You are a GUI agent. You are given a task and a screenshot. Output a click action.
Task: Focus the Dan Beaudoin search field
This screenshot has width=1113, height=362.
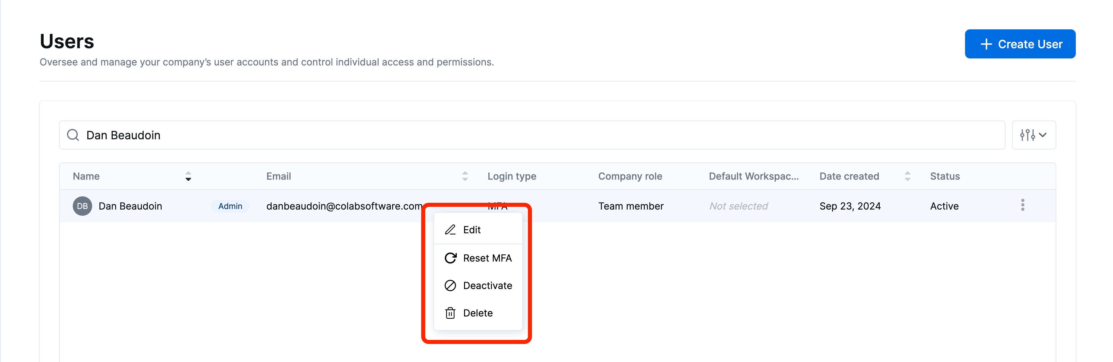pos(532,135)
